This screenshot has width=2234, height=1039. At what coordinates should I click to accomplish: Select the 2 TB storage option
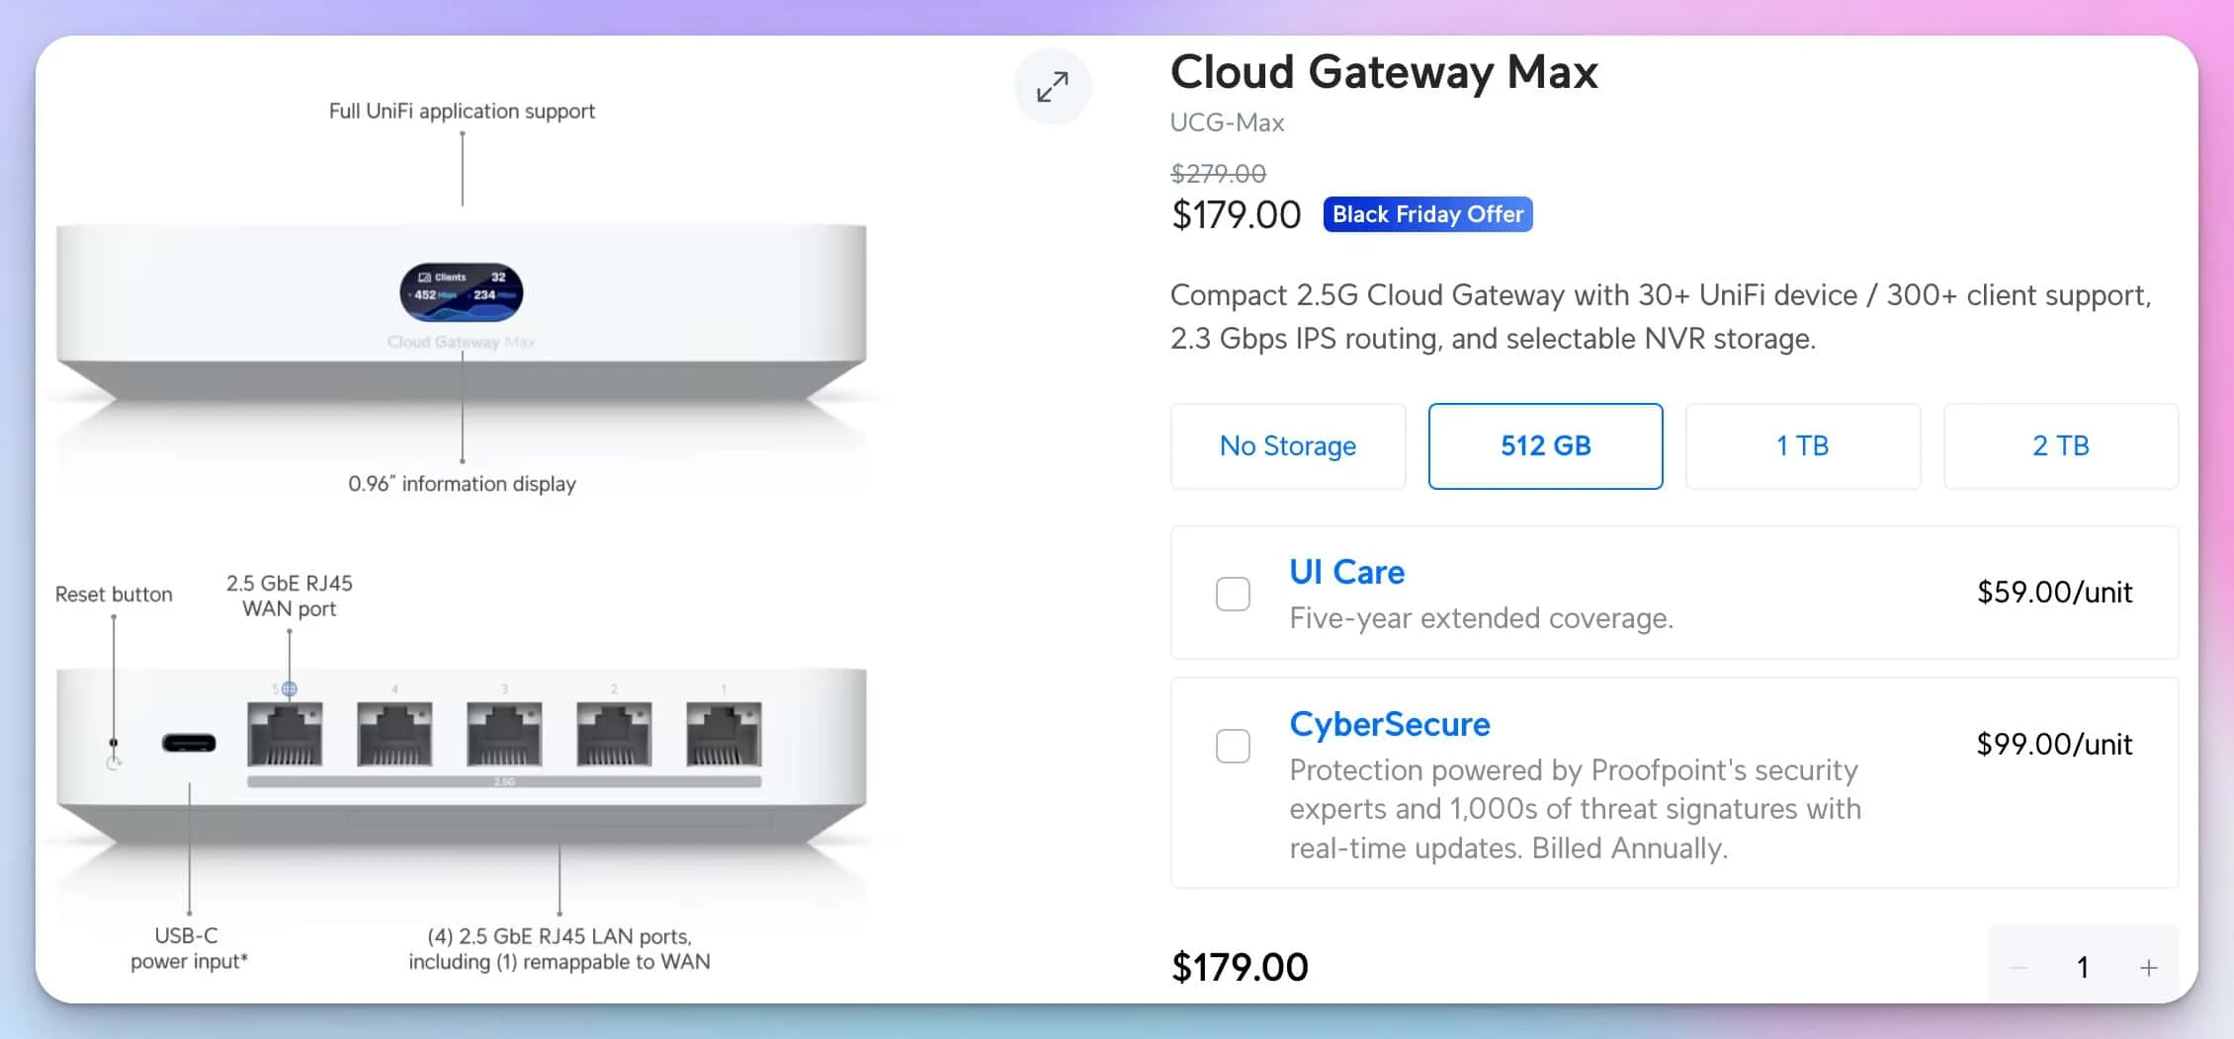click(x=2060, y=446)
